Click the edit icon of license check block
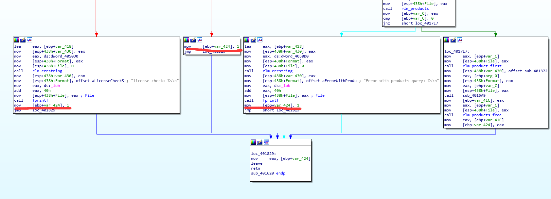 (x=23, y=40)
